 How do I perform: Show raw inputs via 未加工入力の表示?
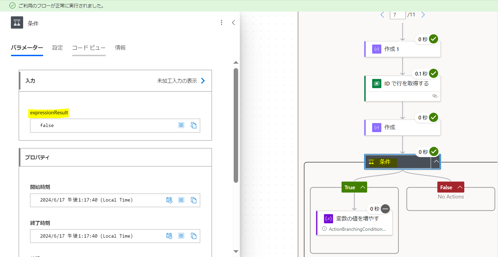click(x=181, y=81)
